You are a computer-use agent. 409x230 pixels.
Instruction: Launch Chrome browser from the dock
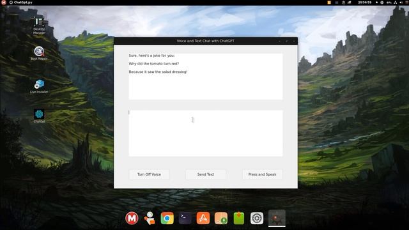point(167,218)
